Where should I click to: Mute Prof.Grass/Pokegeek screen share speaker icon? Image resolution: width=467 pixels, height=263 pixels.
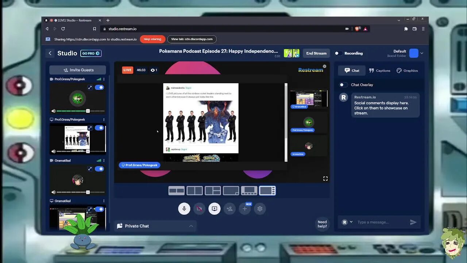coord(53,151)
